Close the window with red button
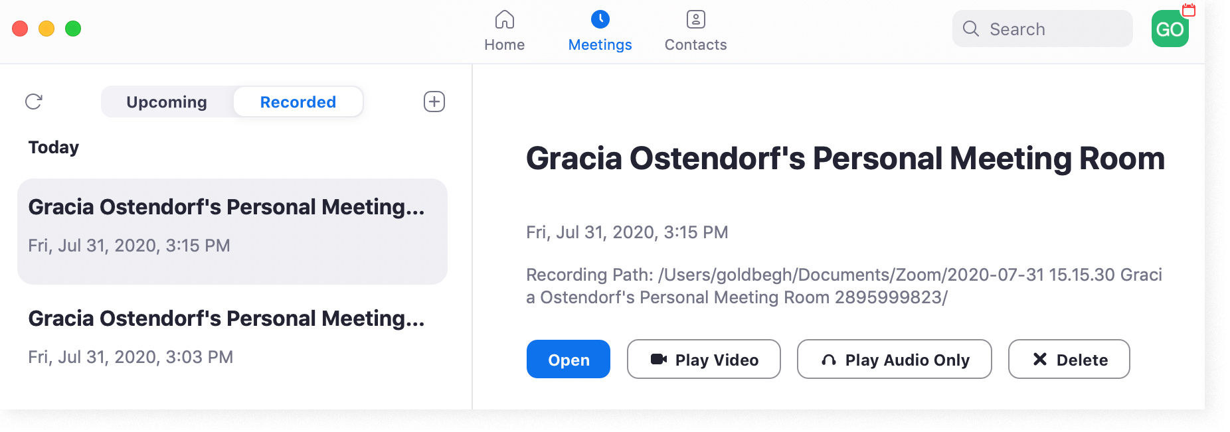The width and height of the screenshot is (1230, 432). point(20,29)
